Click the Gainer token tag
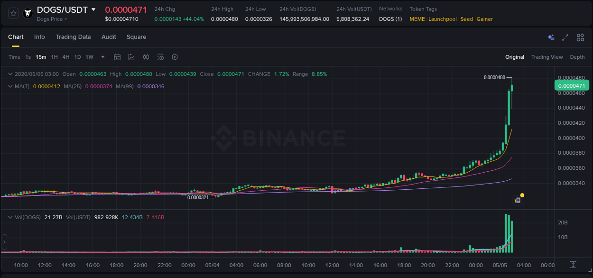Image resolution: width=593 pixels, height=278 pixels. pos(485,19)
